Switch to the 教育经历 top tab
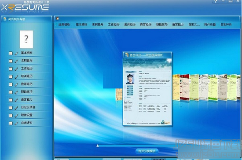 pos(146,25)
